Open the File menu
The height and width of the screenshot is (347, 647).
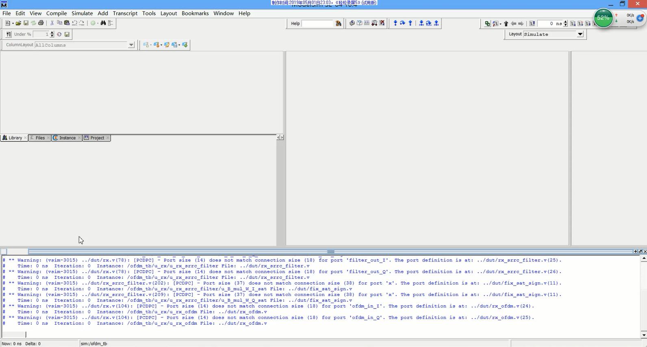pos(7,13)
